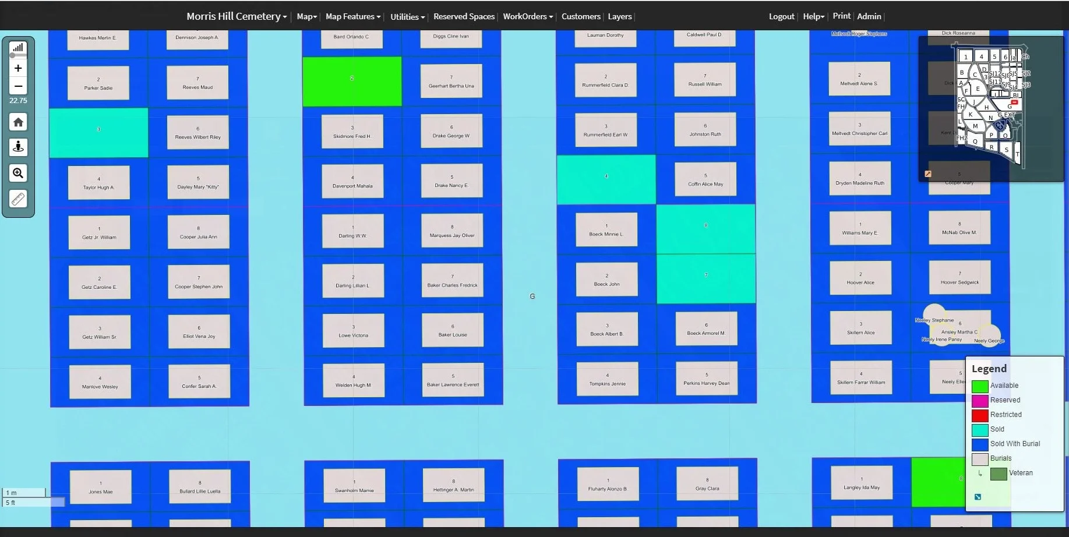Click the Baker Charles Fredrick burial marker
The height and width of the screenshot is (537, 1069).
point(453,281)
